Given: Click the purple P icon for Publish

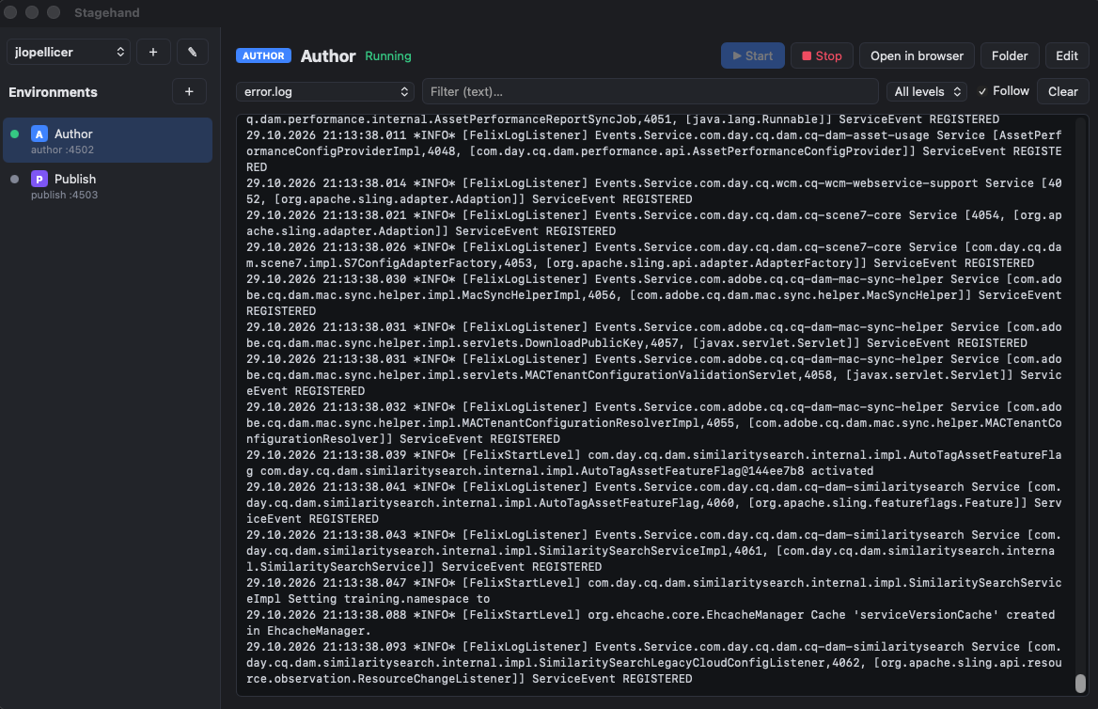Looking at the screenshot, I should click(x=39, y=180).
